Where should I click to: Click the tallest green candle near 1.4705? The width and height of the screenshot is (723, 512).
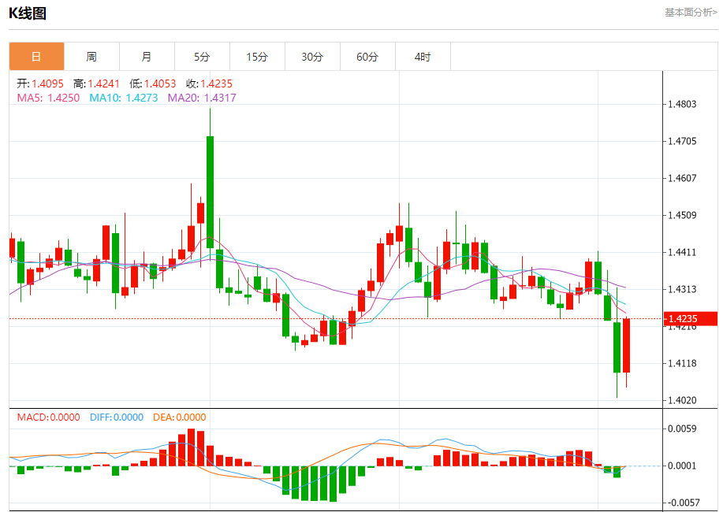(211, 192)
